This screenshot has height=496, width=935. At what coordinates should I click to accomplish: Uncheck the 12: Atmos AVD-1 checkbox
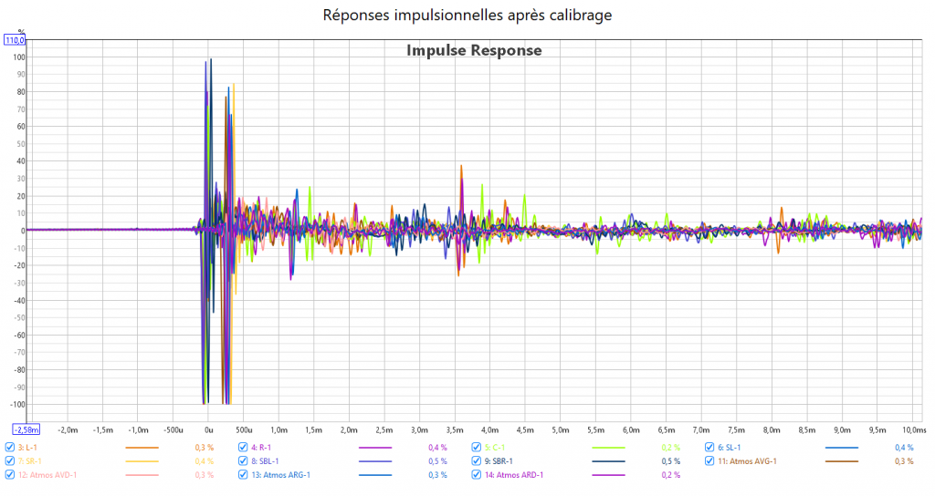point(10,475)
